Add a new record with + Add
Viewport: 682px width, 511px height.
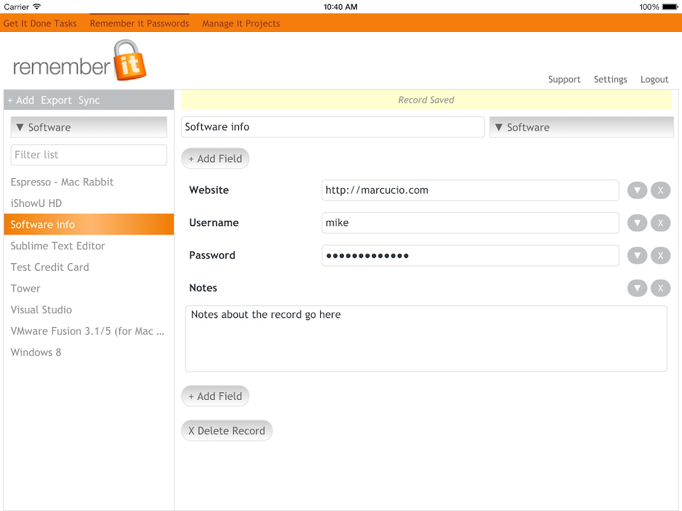pyautogui.click(x=20, y=100)
